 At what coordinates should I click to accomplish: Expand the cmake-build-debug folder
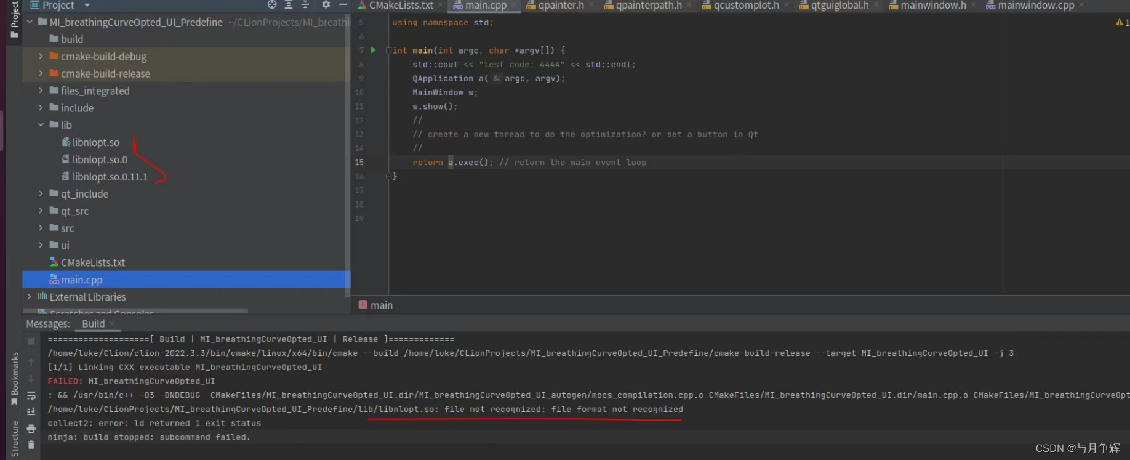(x=41, y=56)
